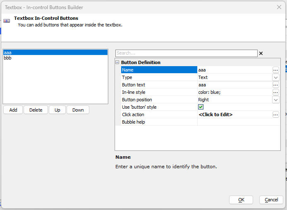Select the 'bbb' button in list
Screen dimensions: 287x210
pyautogui.click(x=55, y=58)
